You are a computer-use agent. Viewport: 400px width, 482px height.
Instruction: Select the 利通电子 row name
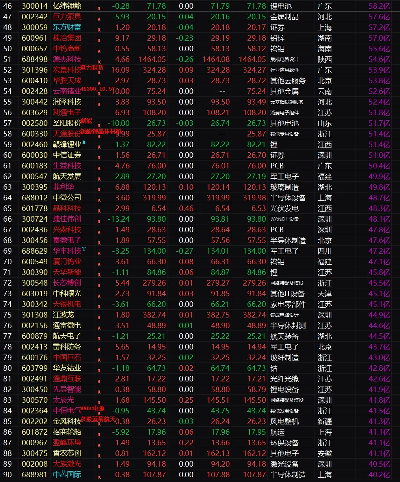(x=67, y=112)
